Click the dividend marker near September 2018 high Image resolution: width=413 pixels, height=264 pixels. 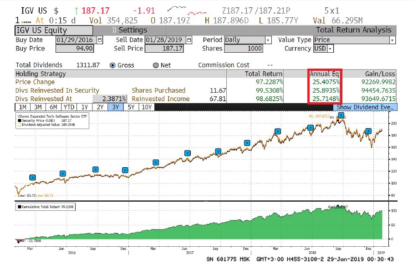click(x=341, y=115)
